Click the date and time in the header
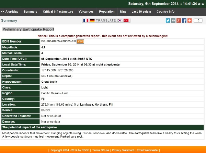This screenshot has width=206, height=153. 166,4
